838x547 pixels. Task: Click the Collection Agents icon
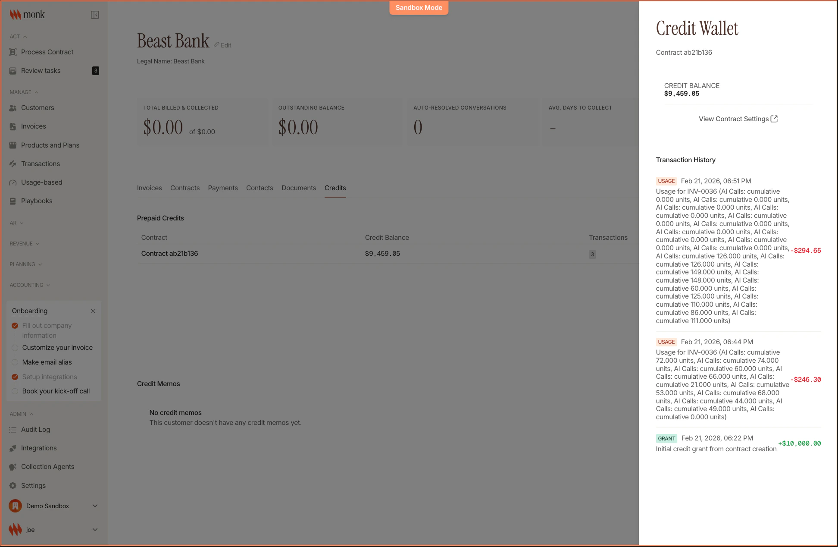tap(13, 467)
